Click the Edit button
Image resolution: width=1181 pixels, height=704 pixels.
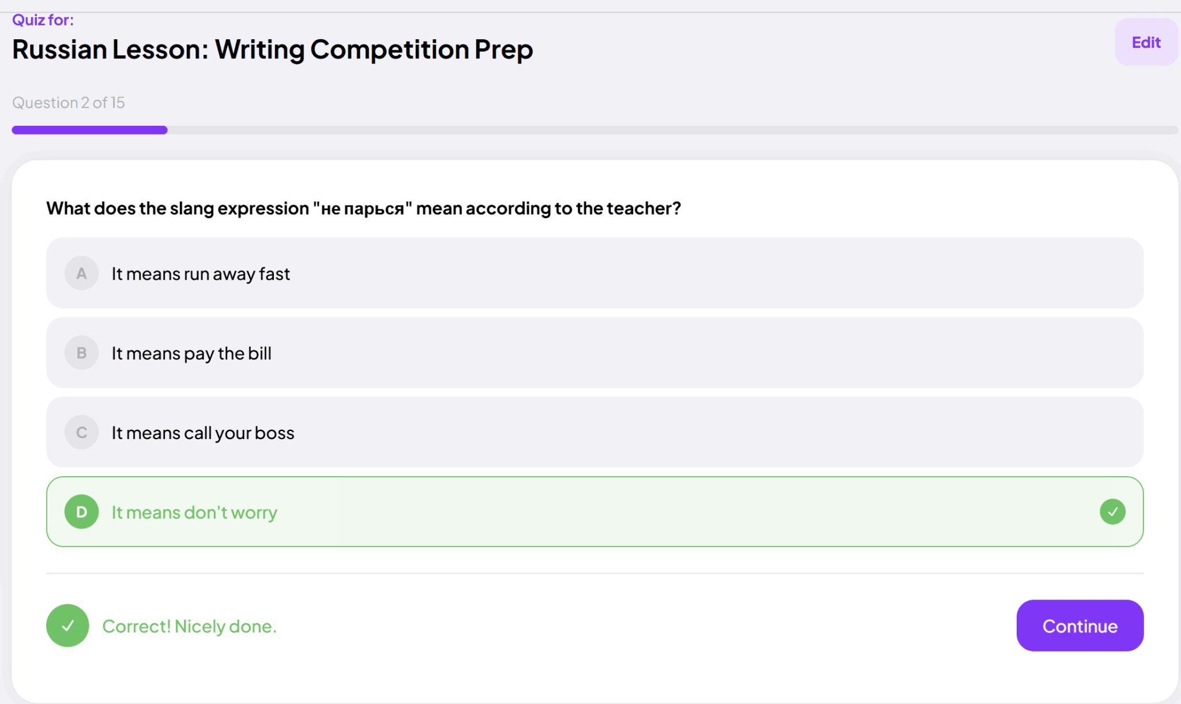1146,42
